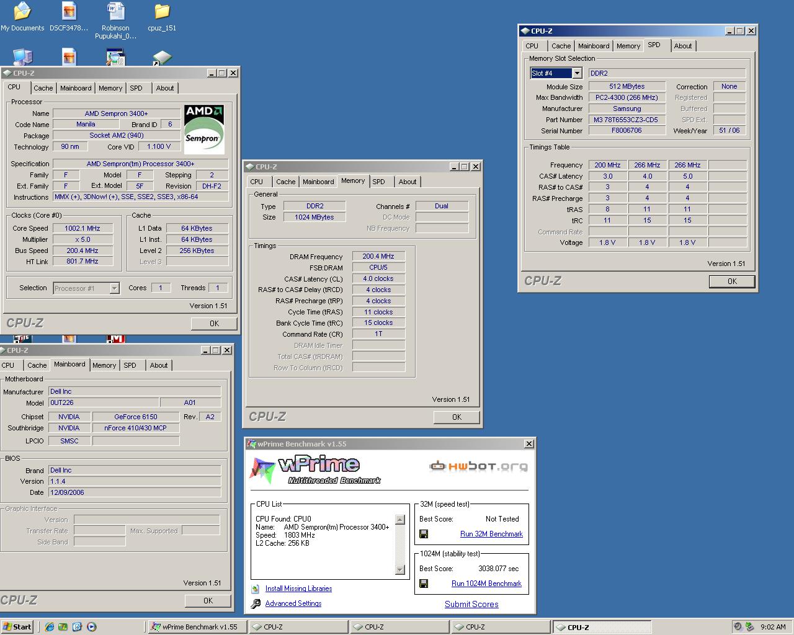Launch Internet Explorer from quick launch
This screenshot has width=794, height=635.
49,627
